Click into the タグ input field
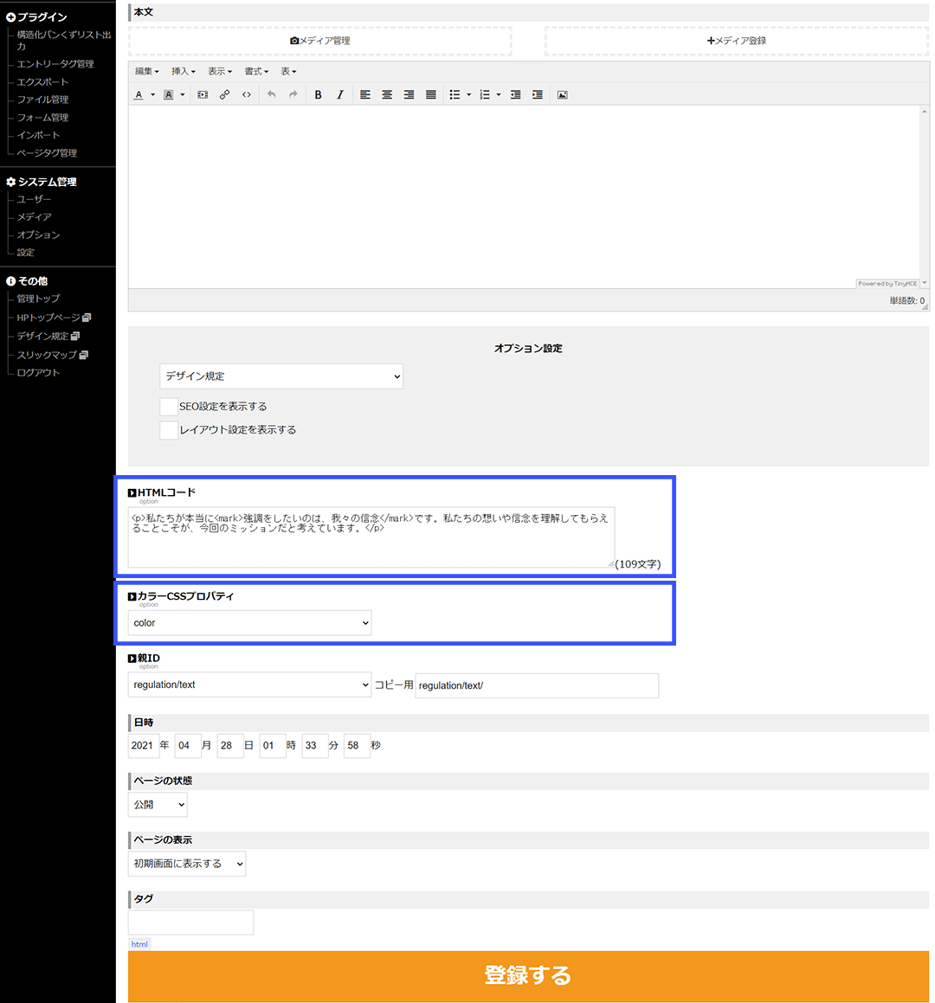Screen dimensions: 935x1003 point(190,923)
